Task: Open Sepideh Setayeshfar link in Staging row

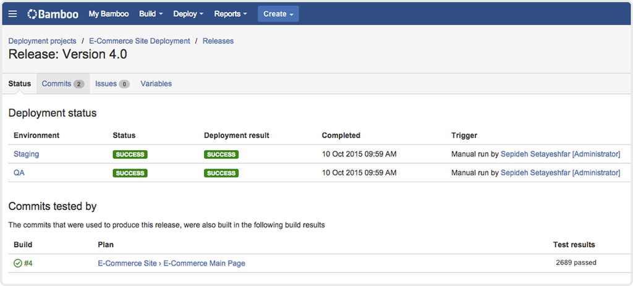Action: 560,154
